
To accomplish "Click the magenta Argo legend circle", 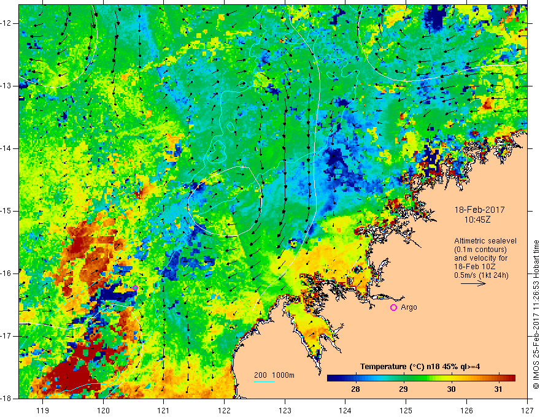I will (x=393, y=308).
